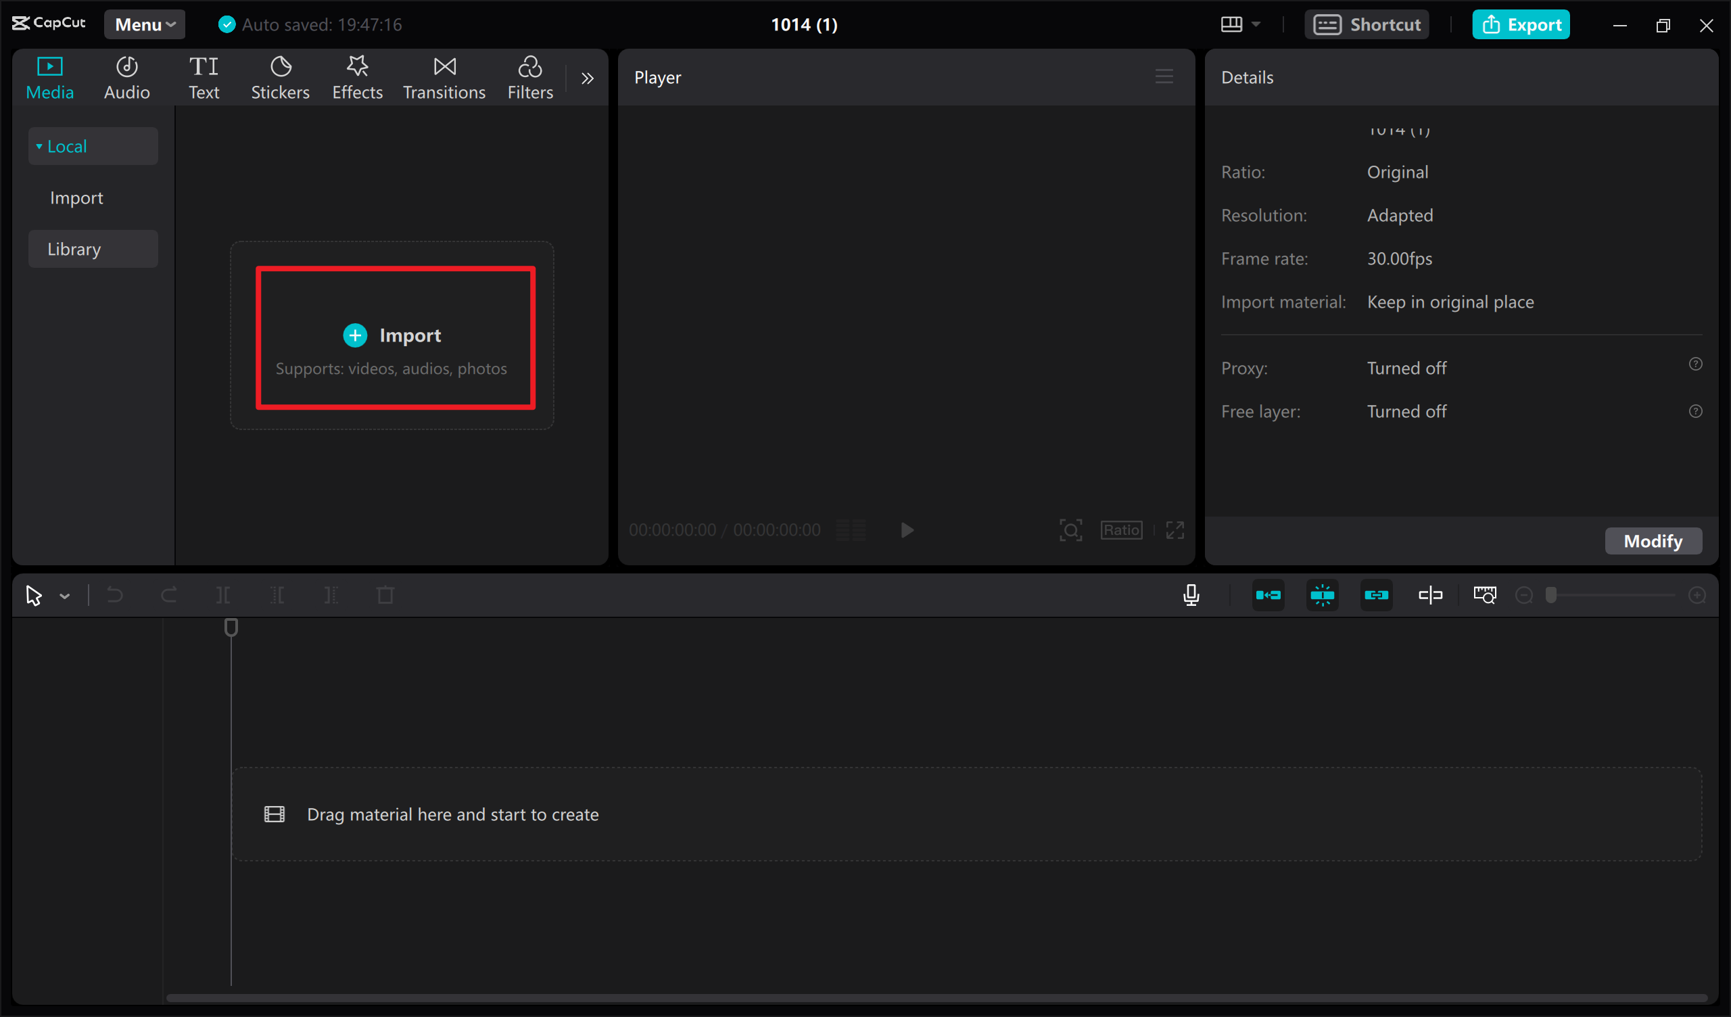Open the Audio panel
Image resolution: width=1731 pixels, height=1017 pixels.
point(126,77)
